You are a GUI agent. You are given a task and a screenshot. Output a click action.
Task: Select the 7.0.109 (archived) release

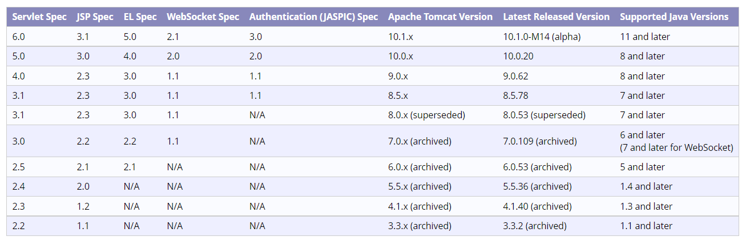[x=539, y=141]
